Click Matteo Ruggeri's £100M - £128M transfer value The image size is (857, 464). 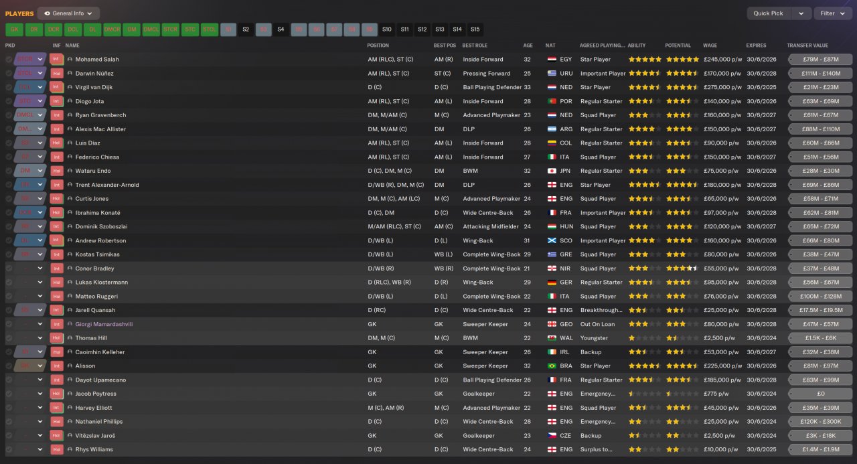click(821, 296)
